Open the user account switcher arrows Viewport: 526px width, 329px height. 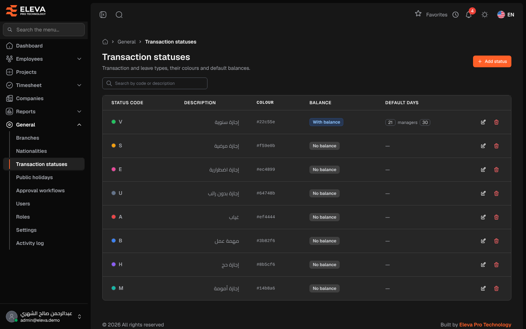79,317
